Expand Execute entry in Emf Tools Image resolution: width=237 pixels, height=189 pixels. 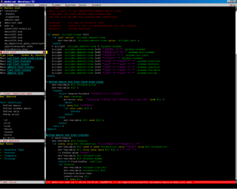[x=9, y=153]
